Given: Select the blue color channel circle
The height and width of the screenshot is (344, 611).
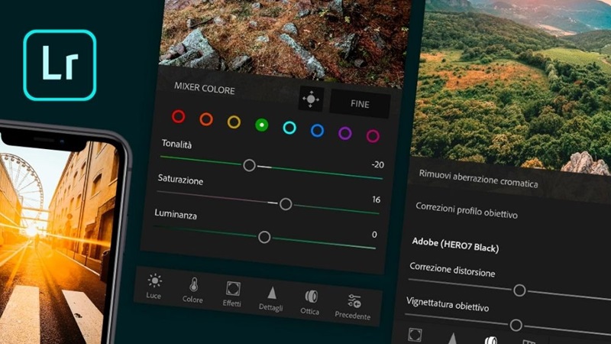Looking at the screenshot, I should click(x=317, y=131).
